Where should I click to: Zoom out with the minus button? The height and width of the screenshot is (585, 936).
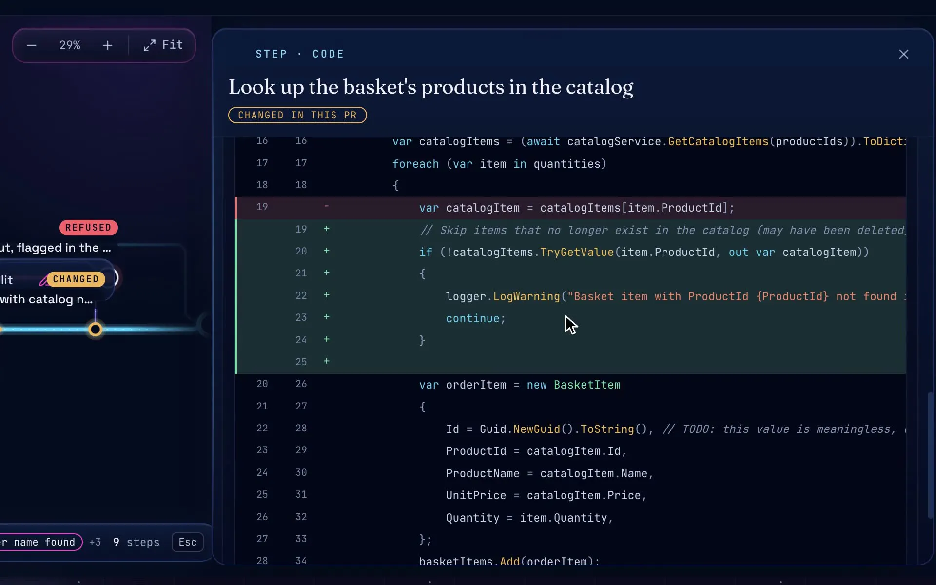pos(32,45)
